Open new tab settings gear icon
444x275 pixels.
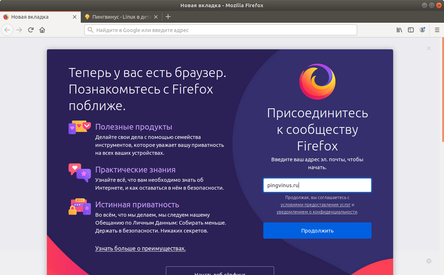429,261
